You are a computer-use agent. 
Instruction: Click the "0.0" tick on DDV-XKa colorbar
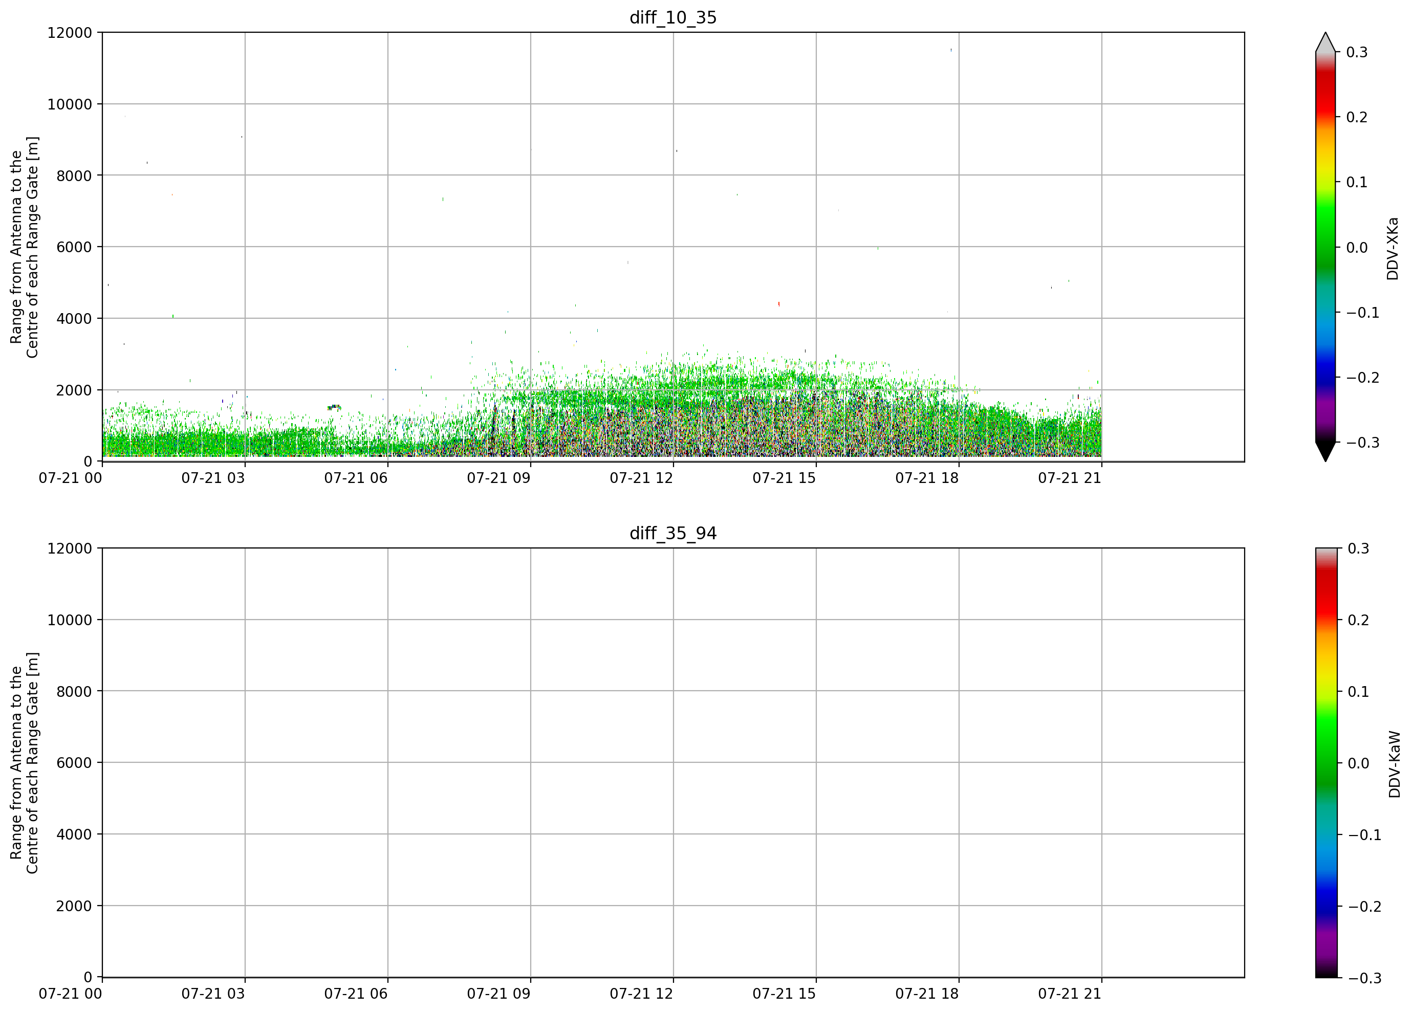click(x=1357, y=248)
